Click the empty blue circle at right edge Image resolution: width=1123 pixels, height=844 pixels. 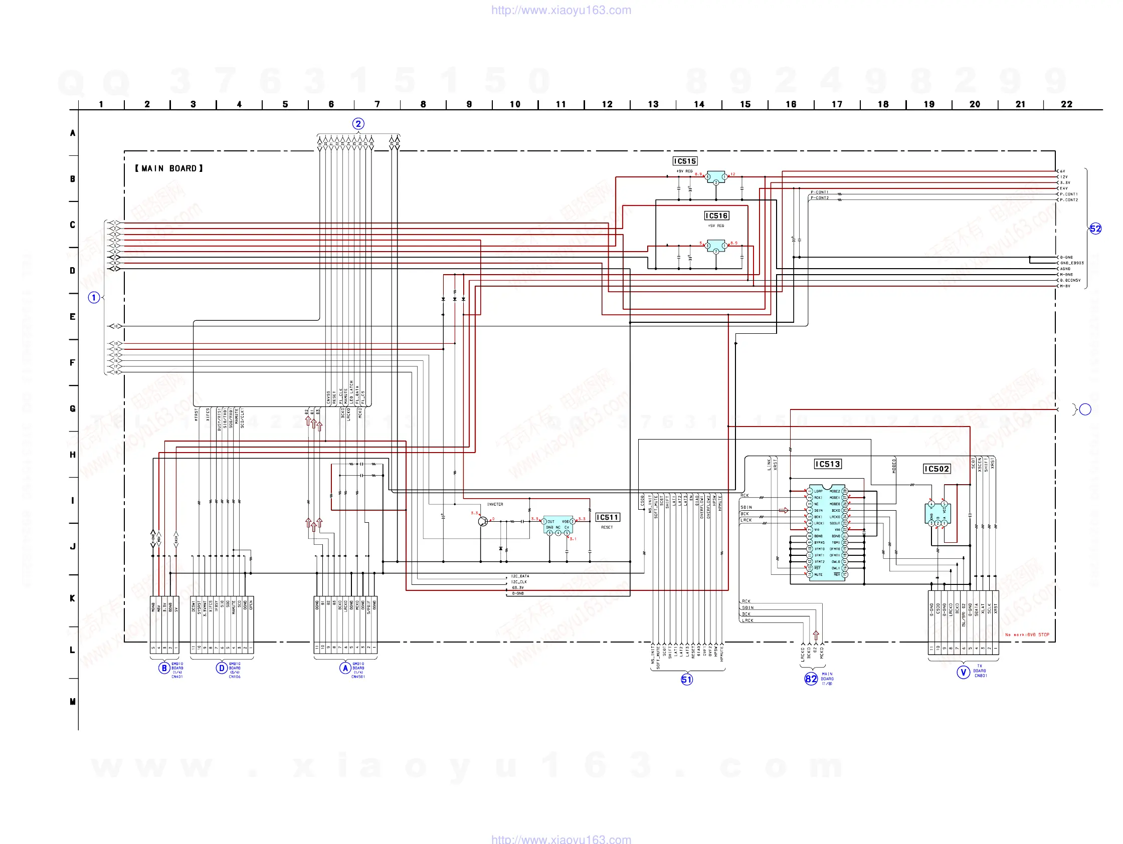coord(1085,409)
